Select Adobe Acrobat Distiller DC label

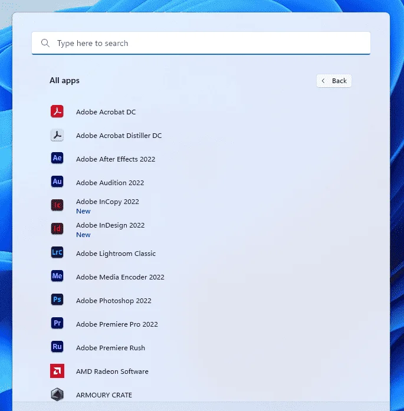[x=119, y=136]
